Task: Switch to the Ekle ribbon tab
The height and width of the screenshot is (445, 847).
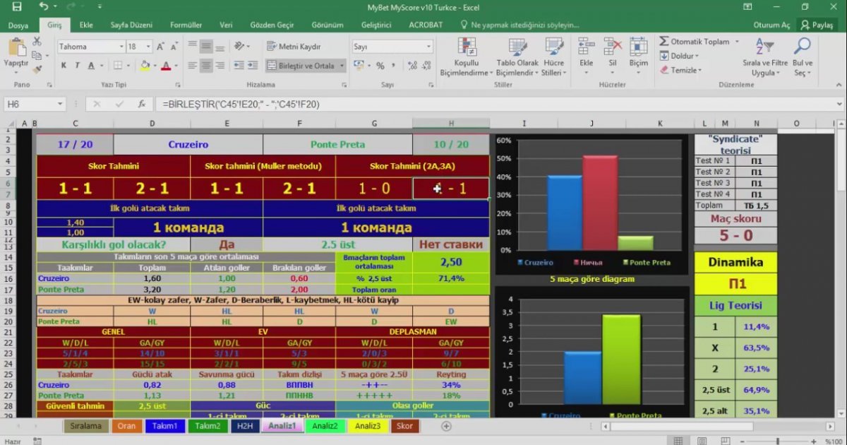Action: click(86, 25)
